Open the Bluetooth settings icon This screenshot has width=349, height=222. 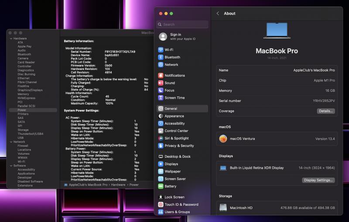point(161,57)
